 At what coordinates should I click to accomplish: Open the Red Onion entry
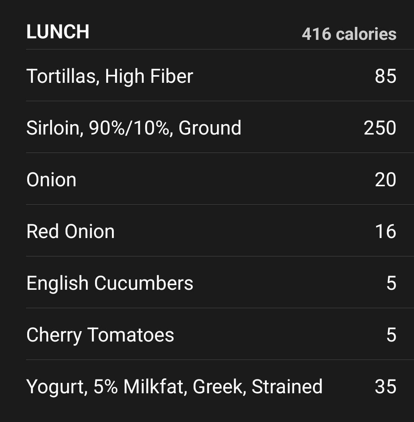[71, 232]
